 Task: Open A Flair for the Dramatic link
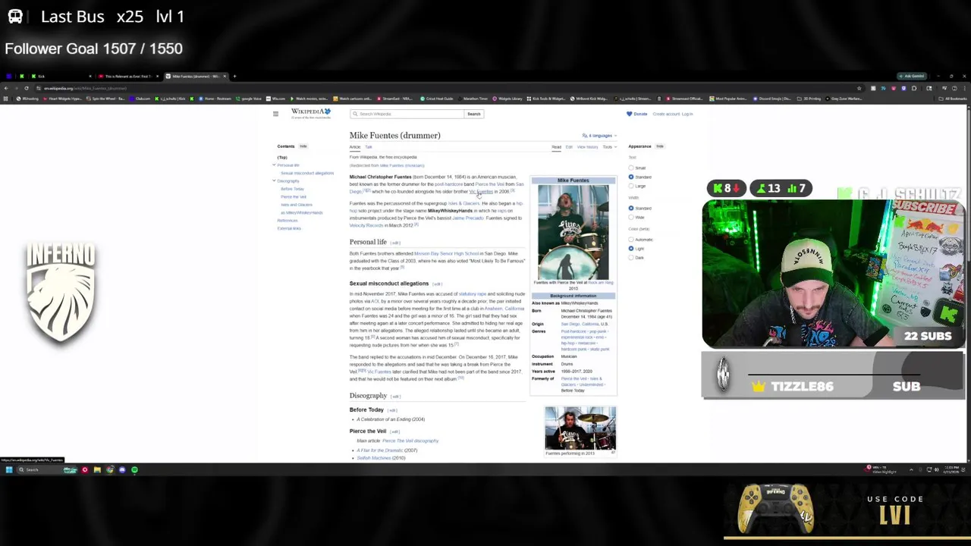tap(382, 450)
